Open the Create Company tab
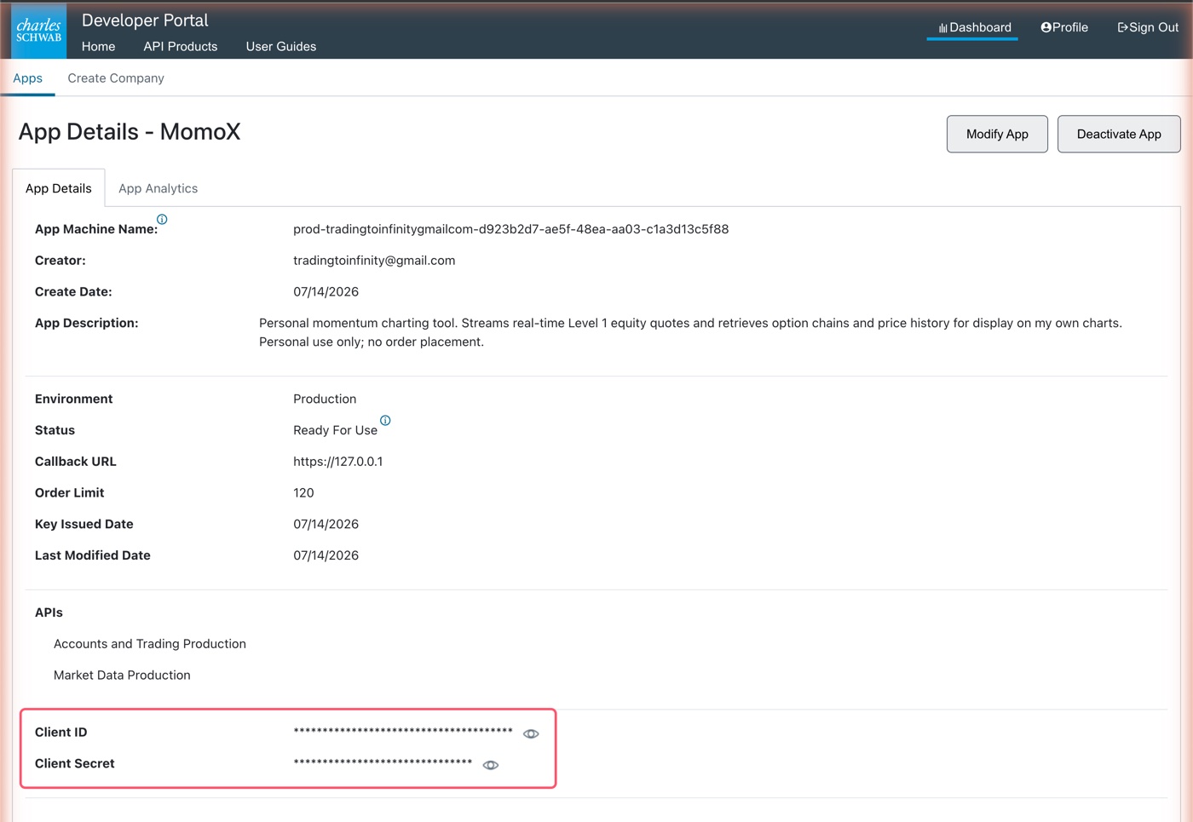This screenshot has height=822, width=1193. tap(116, 78)
